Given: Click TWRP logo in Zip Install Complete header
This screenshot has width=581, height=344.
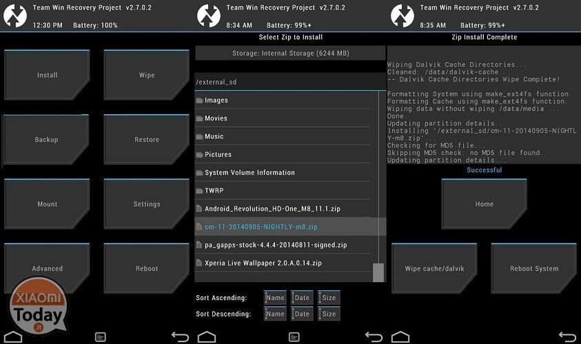Looking at the screenshot, I should [x=402, y=16].
